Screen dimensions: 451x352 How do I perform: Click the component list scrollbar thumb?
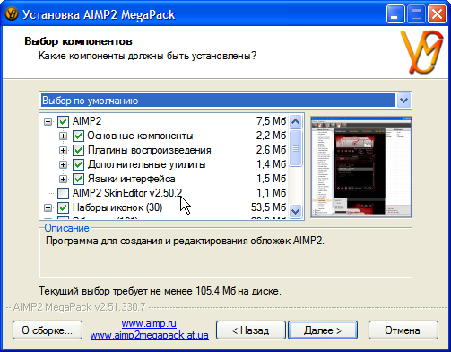click(295, 148)
